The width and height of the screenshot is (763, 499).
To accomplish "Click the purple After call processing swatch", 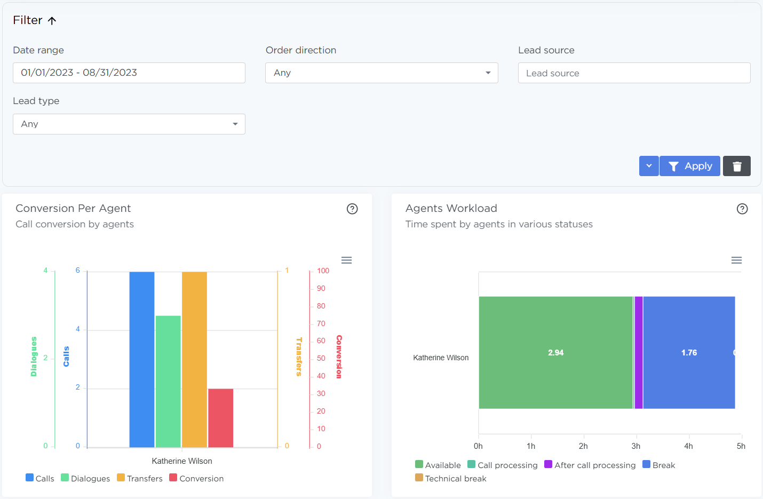I will [548, 464].
